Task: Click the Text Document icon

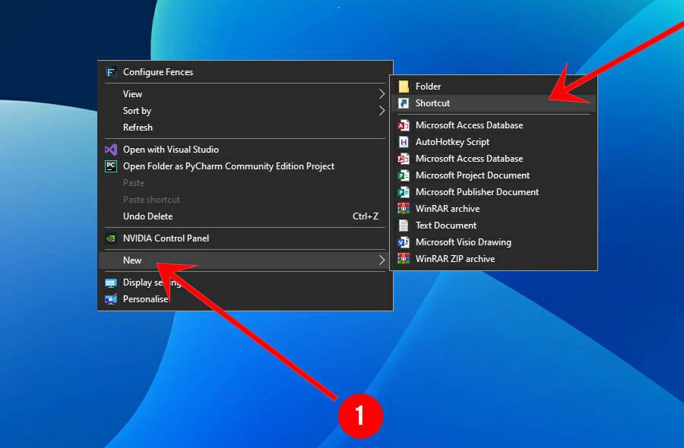Action: pos(403,226)
